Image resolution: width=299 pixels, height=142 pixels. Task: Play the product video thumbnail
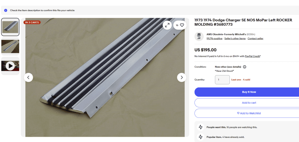[x=10, y=66]
